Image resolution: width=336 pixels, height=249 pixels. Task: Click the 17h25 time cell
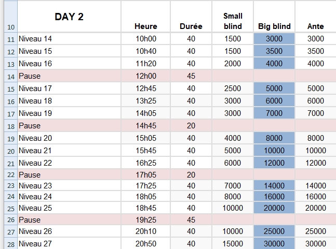(x=145, y=185)
